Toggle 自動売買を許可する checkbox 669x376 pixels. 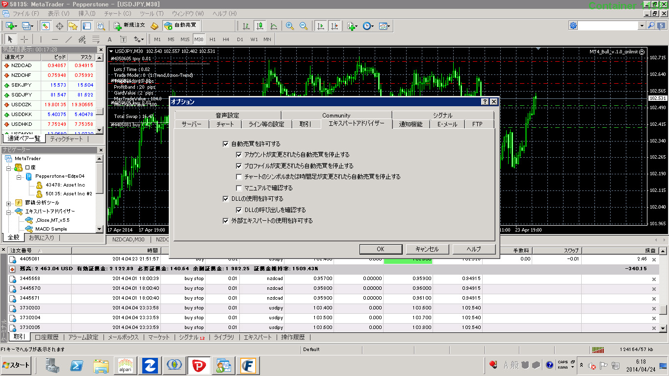(226, 144)
